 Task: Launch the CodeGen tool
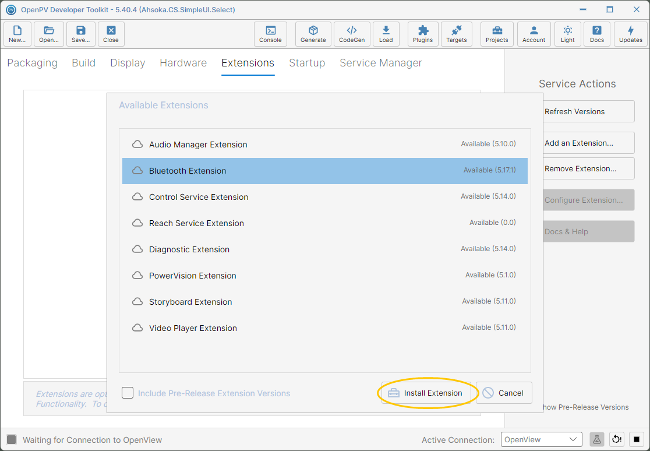tap(352, 34)
